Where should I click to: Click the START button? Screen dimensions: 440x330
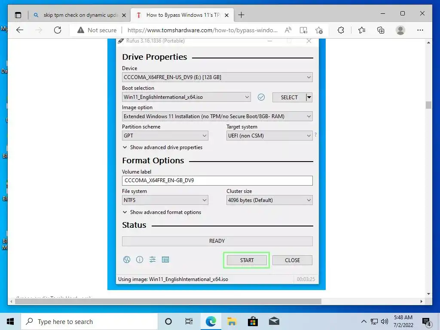tap(247, 260)
